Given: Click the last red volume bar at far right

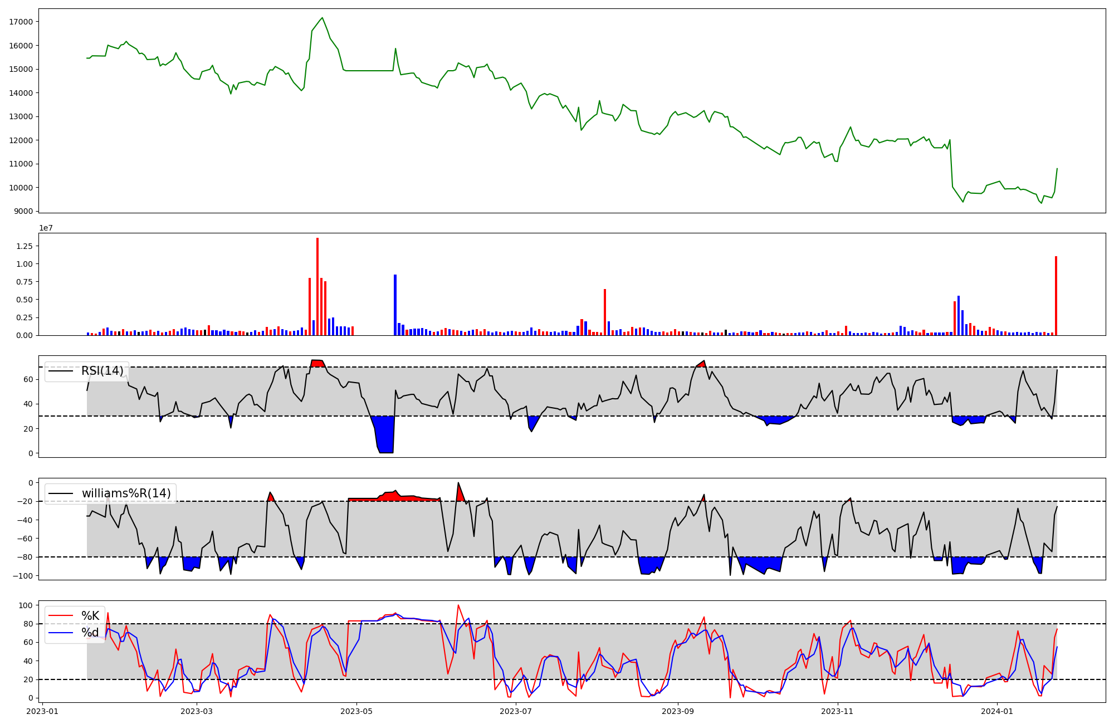Looking at the screenshot, I should [1056, 296].
